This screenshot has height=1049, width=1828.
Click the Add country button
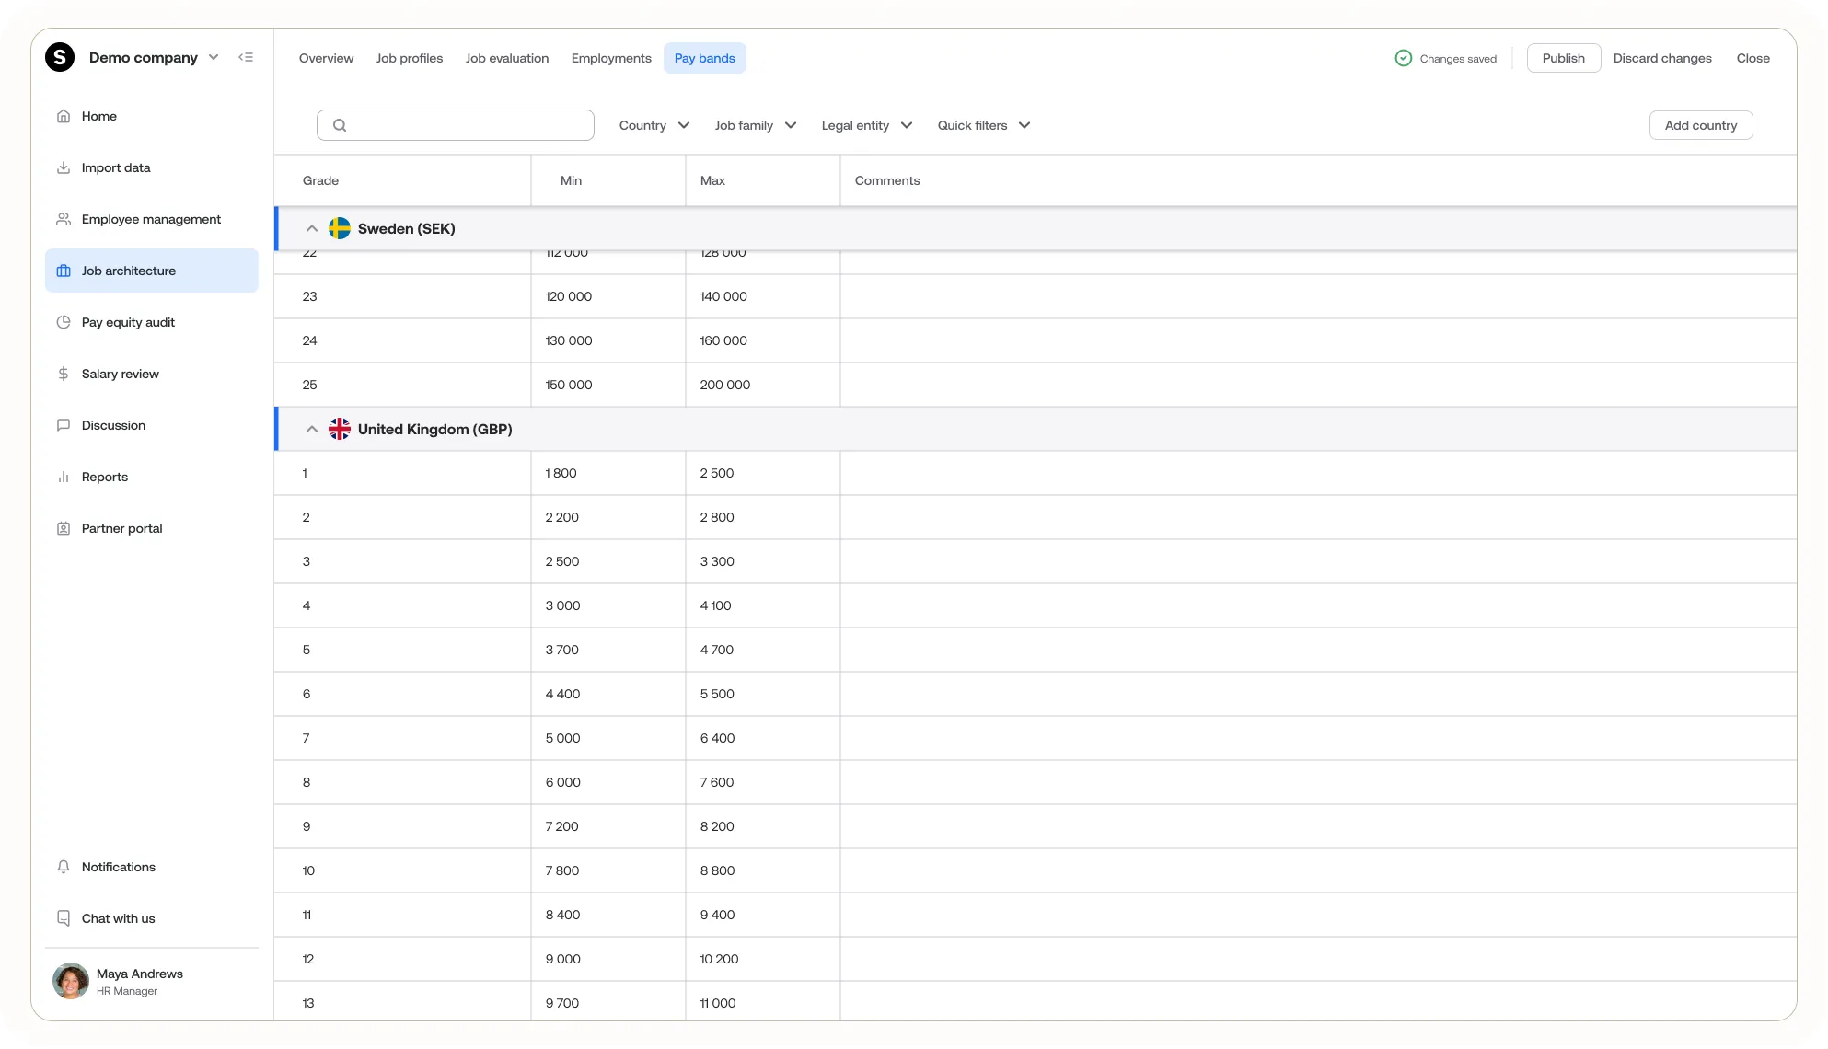tap(1700, 125)
